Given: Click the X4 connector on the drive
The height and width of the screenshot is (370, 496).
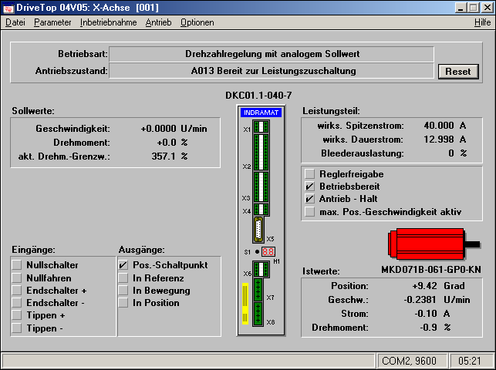Looking at the screenshot, I should (261, 209).
